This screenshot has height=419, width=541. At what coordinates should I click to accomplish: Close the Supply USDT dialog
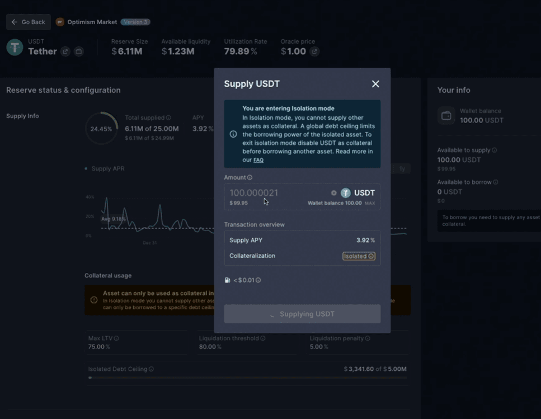click(x=375, y=84)
